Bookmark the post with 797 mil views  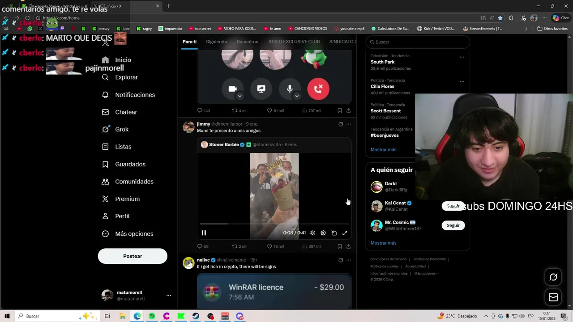tap(339, 110)
